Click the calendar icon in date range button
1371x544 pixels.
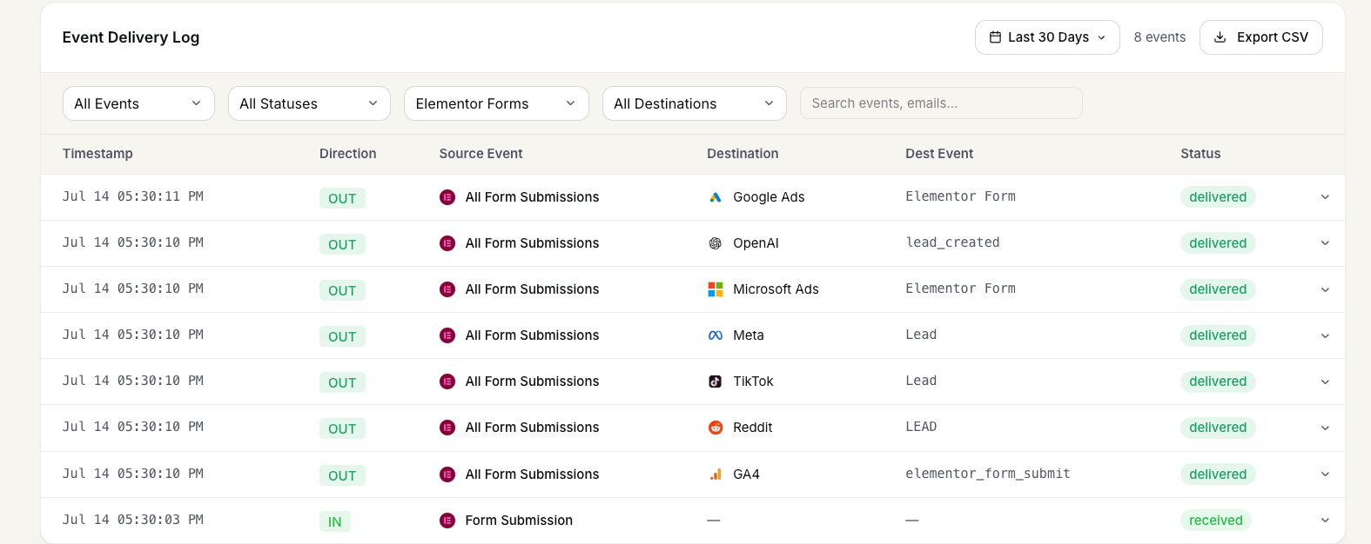coord(995,37)
